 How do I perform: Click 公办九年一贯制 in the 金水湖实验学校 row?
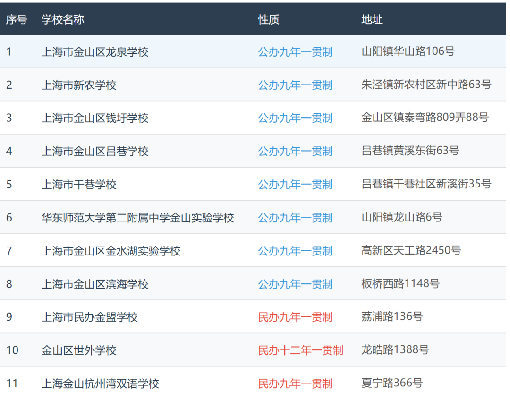295,251
